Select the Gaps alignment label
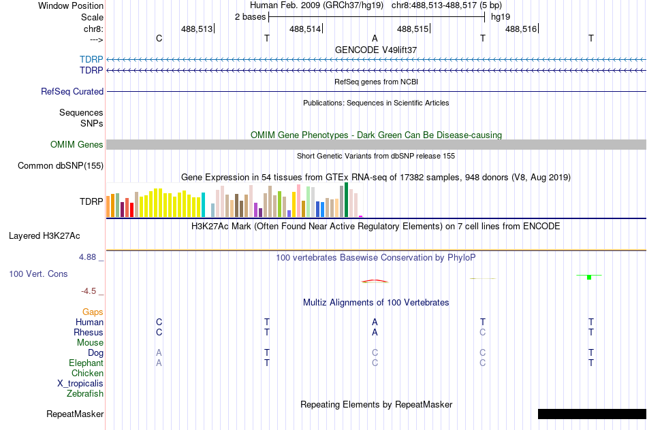The image size is (647, 430). coord(93,312)
